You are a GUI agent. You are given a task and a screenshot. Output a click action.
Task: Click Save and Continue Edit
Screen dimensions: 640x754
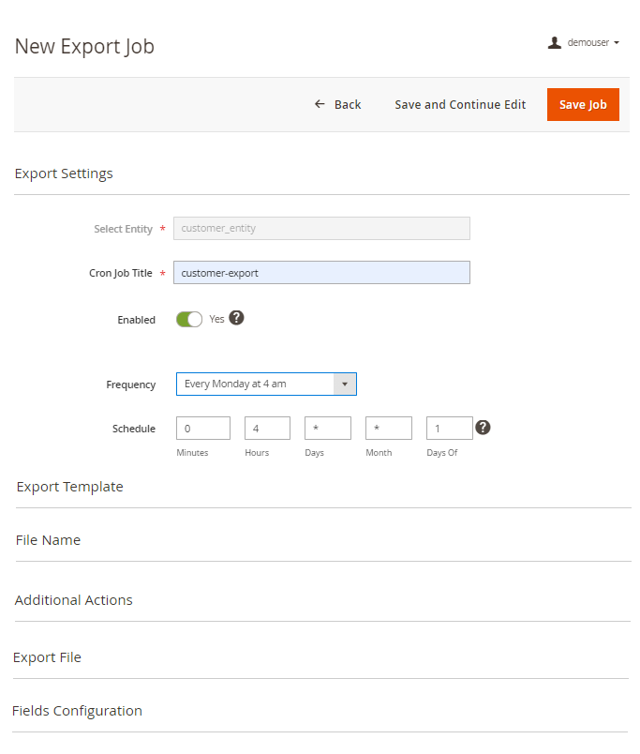click(x=460, y=104)
